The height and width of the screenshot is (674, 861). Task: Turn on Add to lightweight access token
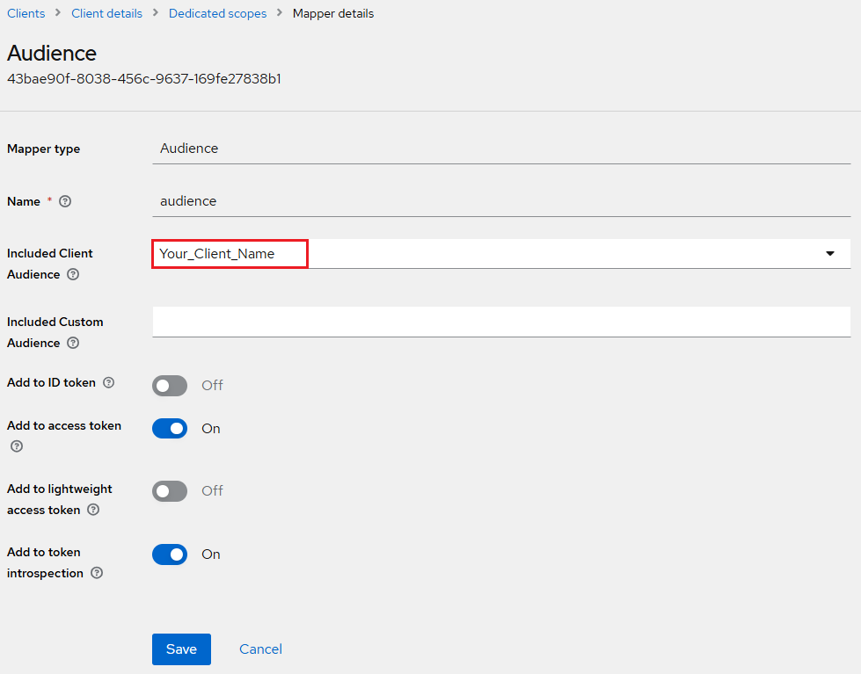pyautogui.click(x=170, y=491)
